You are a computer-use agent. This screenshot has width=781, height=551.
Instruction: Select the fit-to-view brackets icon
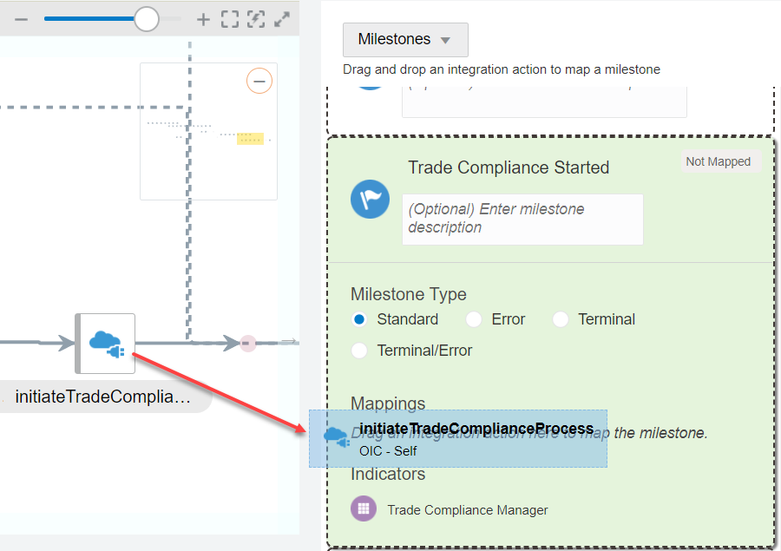click(228, 17)
